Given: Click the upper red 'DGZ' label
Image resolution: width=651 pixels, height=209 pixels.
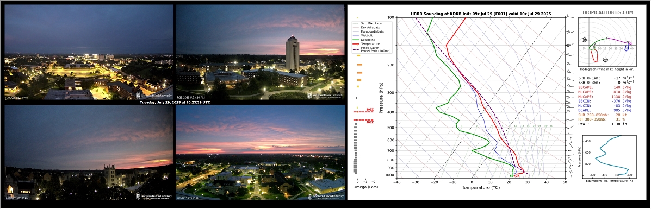Looking at the screenshot, I should (370, 110).
